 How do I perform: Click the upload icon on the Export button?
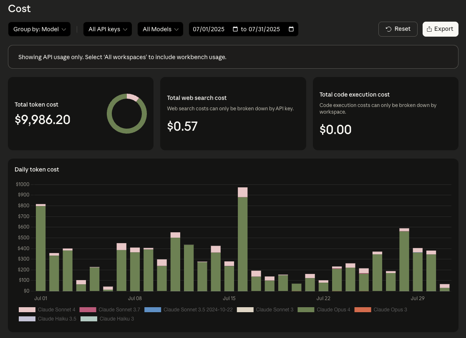pyautogui.click(x=429, y=29)
